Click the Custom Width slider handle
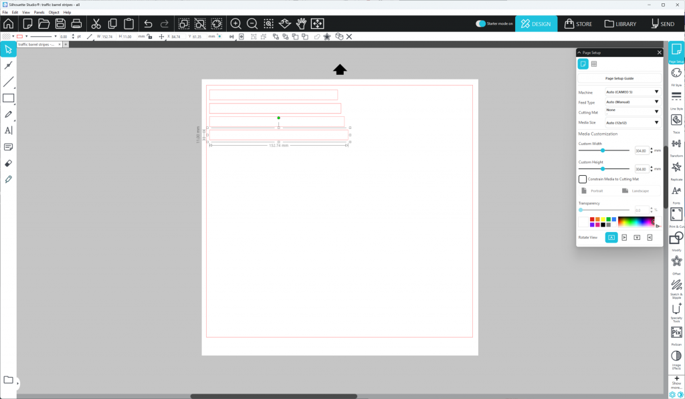Image resolution: width=685 pixels, height=399 pixels. (x=603, y=150)
